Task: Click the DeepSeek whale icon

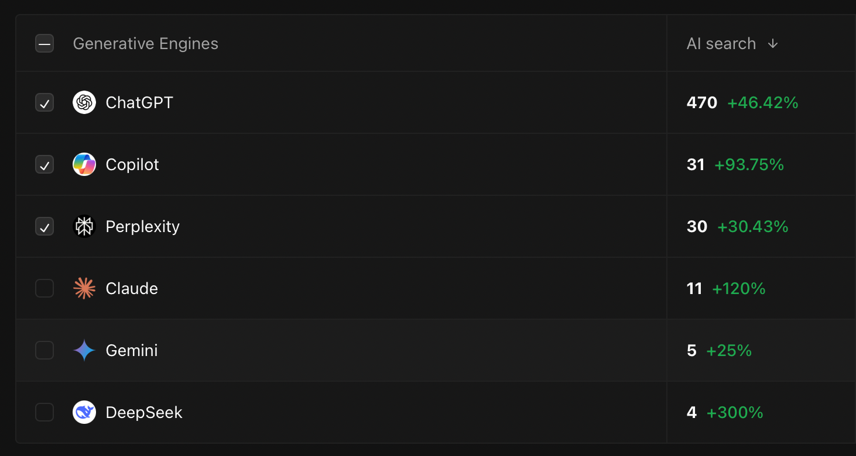Action: click(x=84, y=413)
